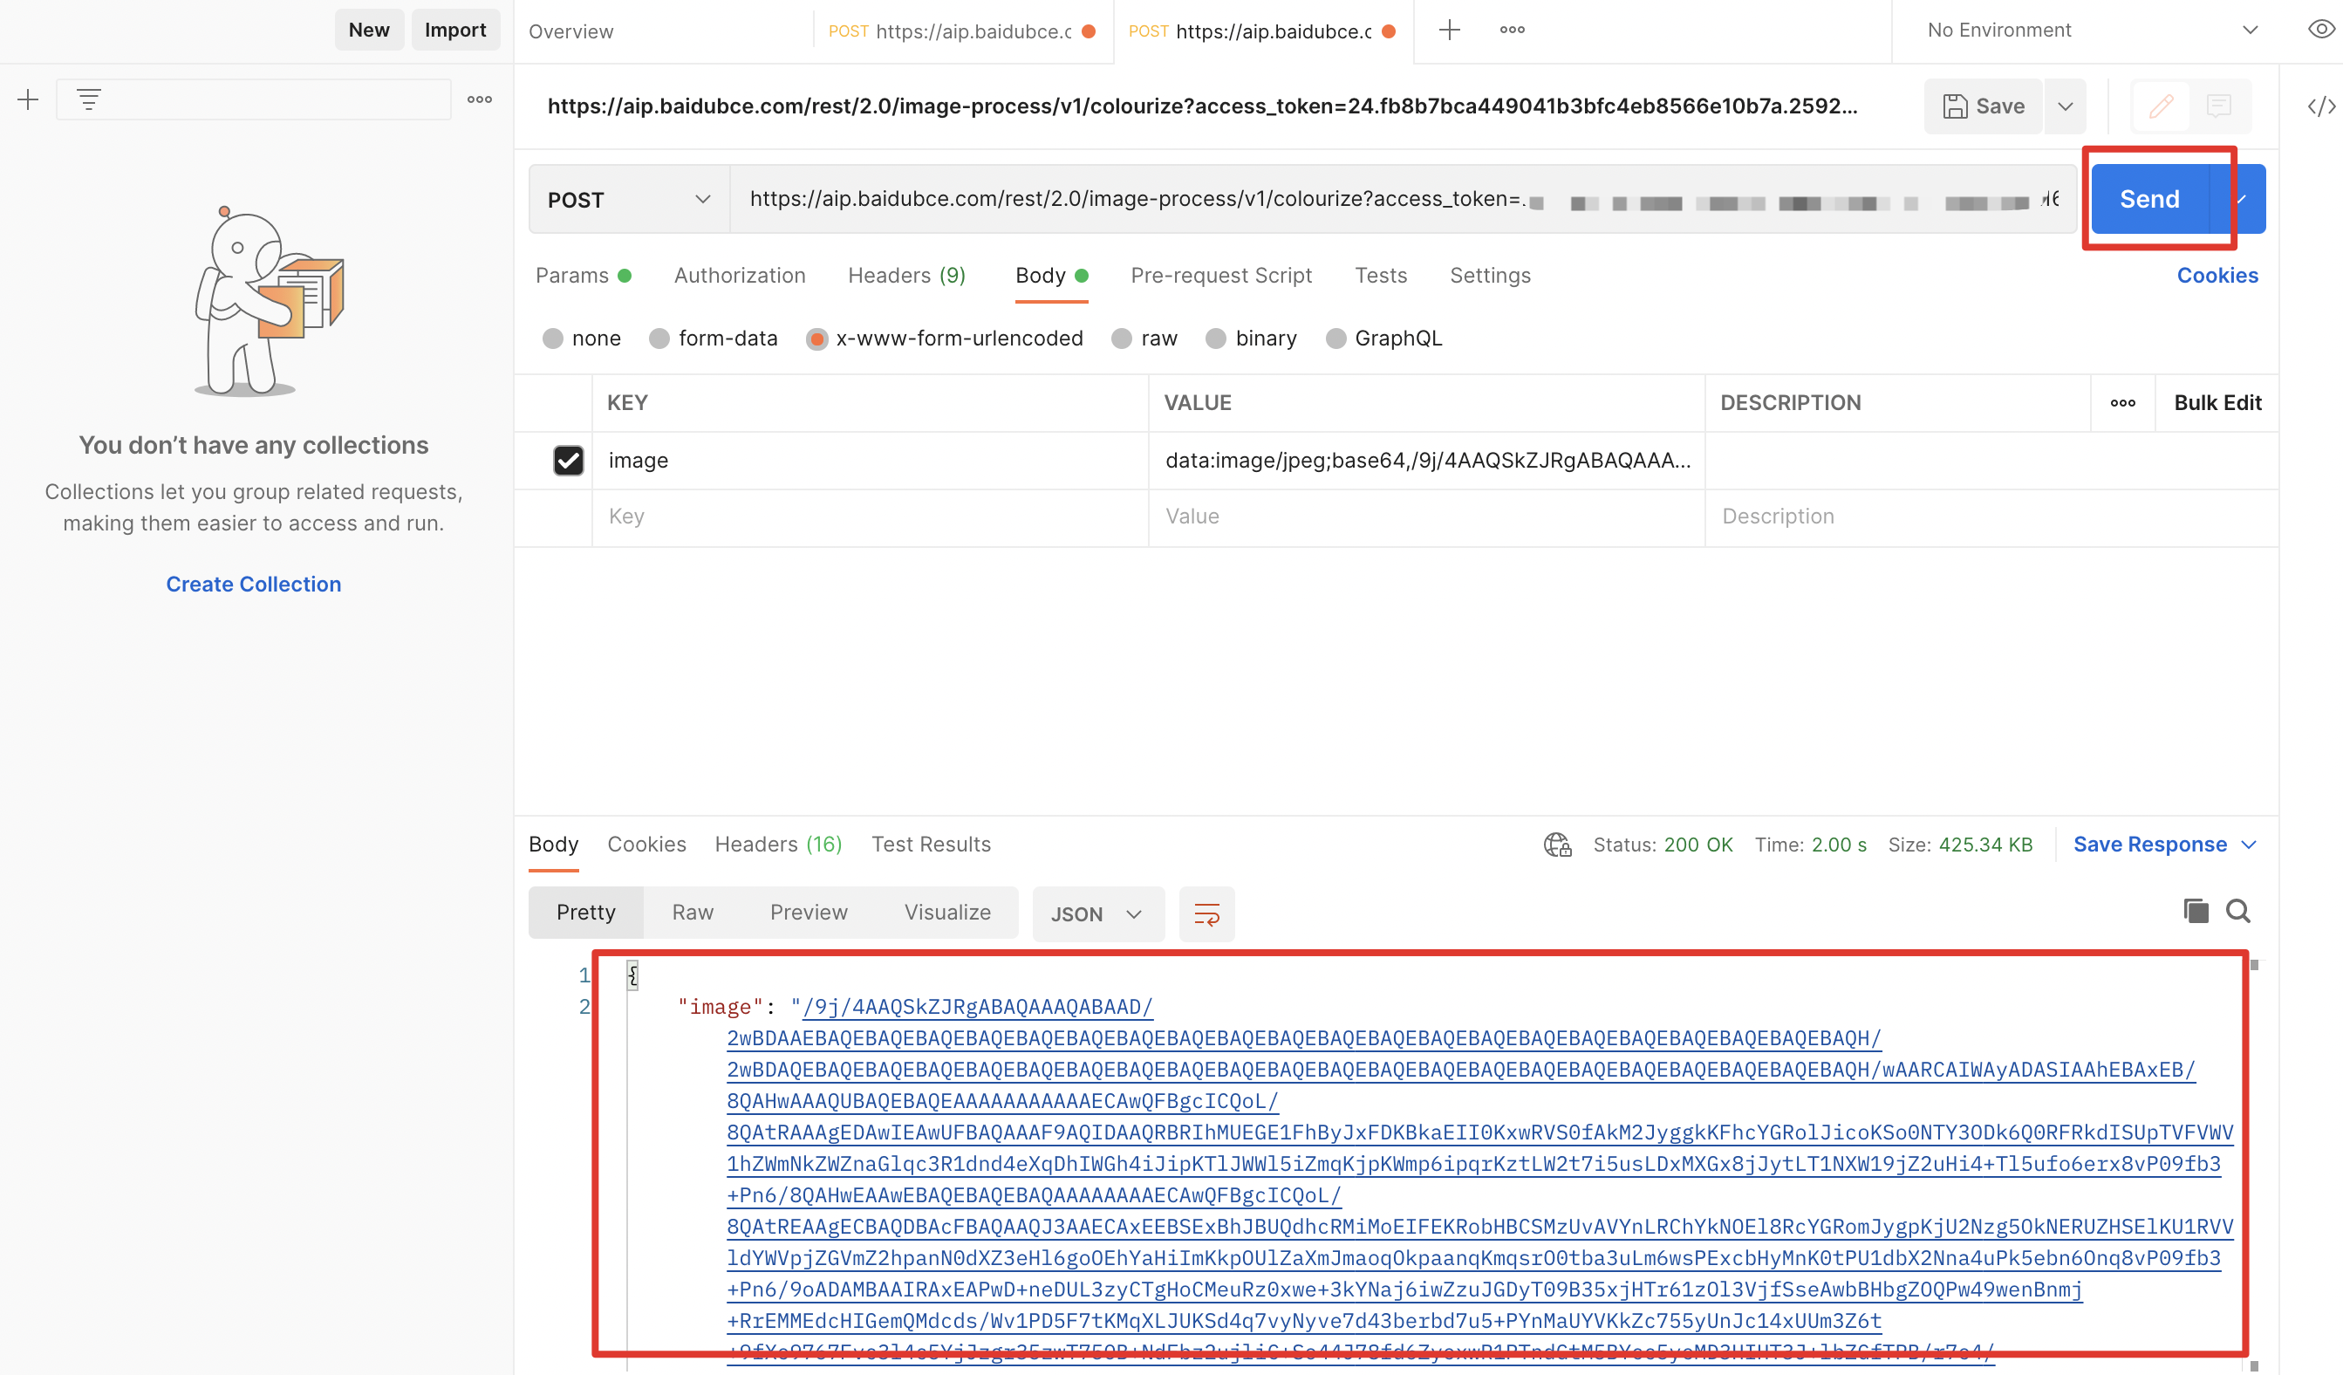The width and height of the screenshot is (2343, 1375).
Task: Uncheck the image key checkbox
Action: point(568,460)
